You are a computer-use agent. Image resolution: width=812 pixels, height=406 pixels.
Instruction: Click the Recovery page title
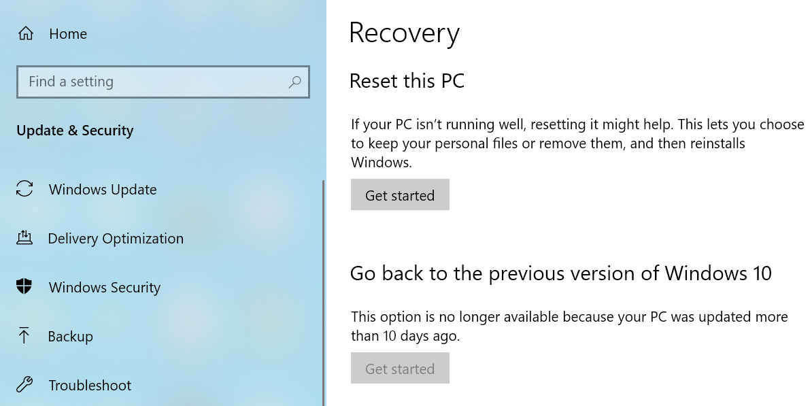(x=404, y=33)
